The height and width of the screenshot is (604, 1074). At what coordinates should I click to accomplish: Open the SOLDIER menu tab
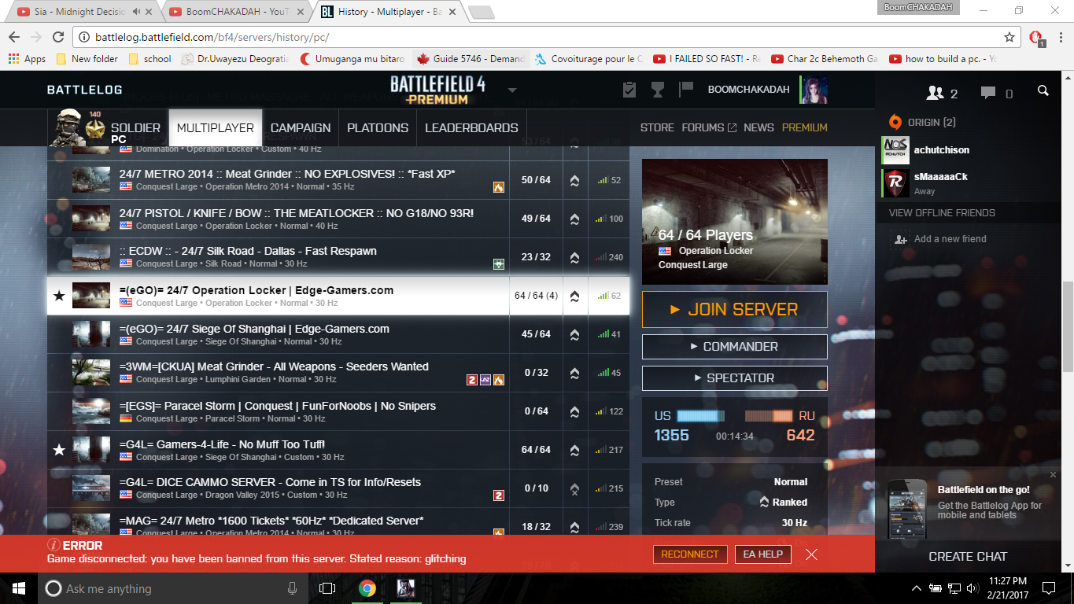coord(135,127)
